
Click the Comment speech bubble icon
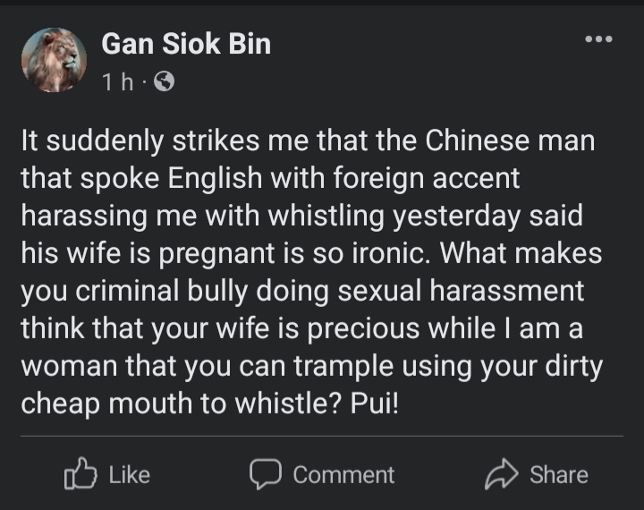click(266, 474)
